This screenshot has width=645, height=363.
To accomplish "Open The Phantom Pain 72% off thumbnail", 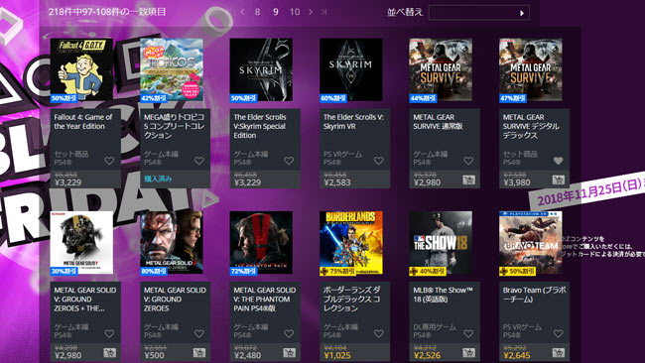I will pyautogui.click(x=261, y=243).
